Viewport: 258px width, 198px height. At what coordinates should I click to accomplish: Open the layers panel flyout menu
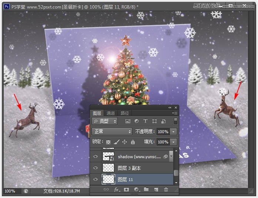pos(175,113)
